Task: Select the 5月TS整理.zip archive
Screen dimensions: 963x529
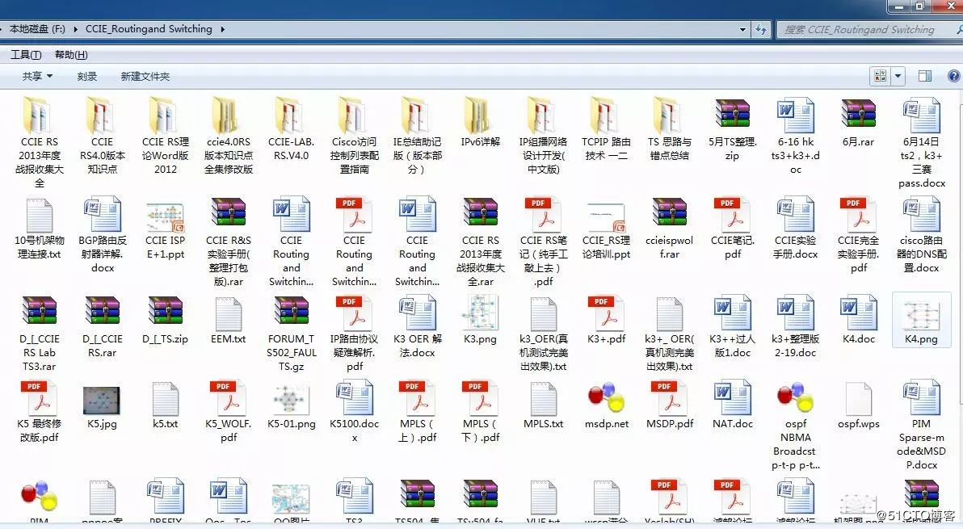Action: [x=732, y=129]
